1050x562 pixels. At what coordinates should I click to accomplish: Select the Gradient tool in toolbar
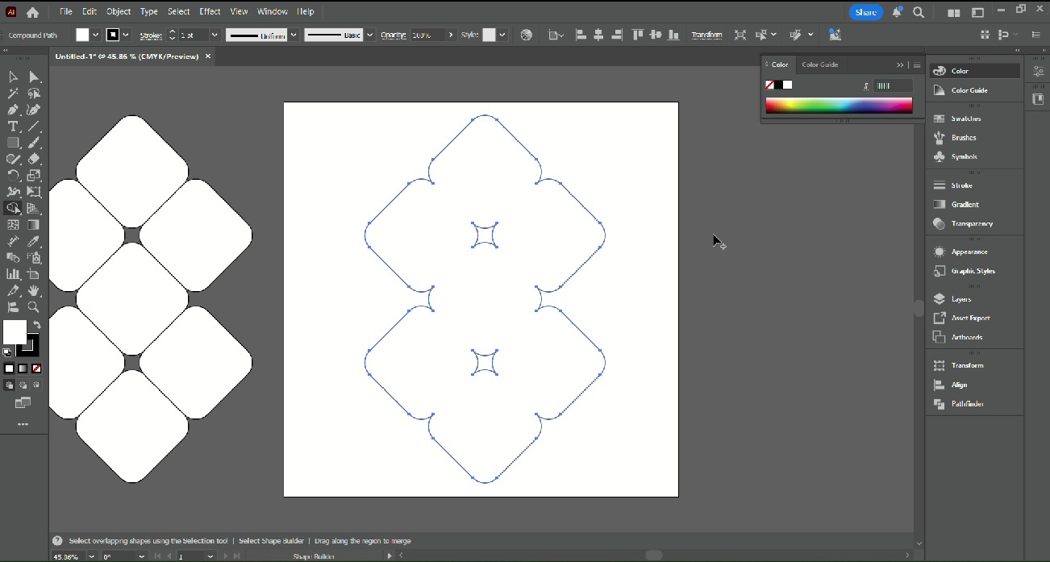click(x=34, y=225)
